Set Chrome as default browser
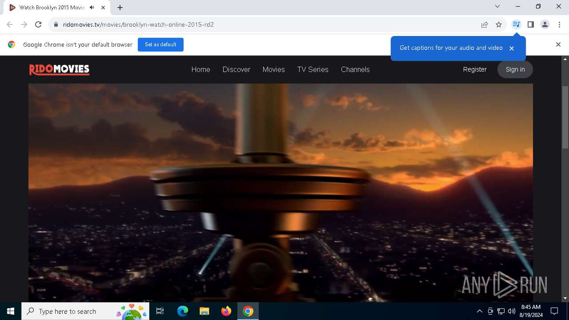Viewport: 569px width, 320px height. (x=160, y=44)
